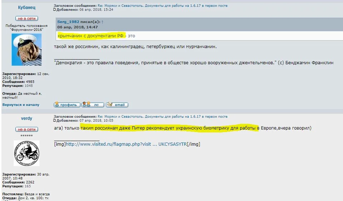Click Репутация: 1048 value for Кубанец

click(x=29, y=86)
